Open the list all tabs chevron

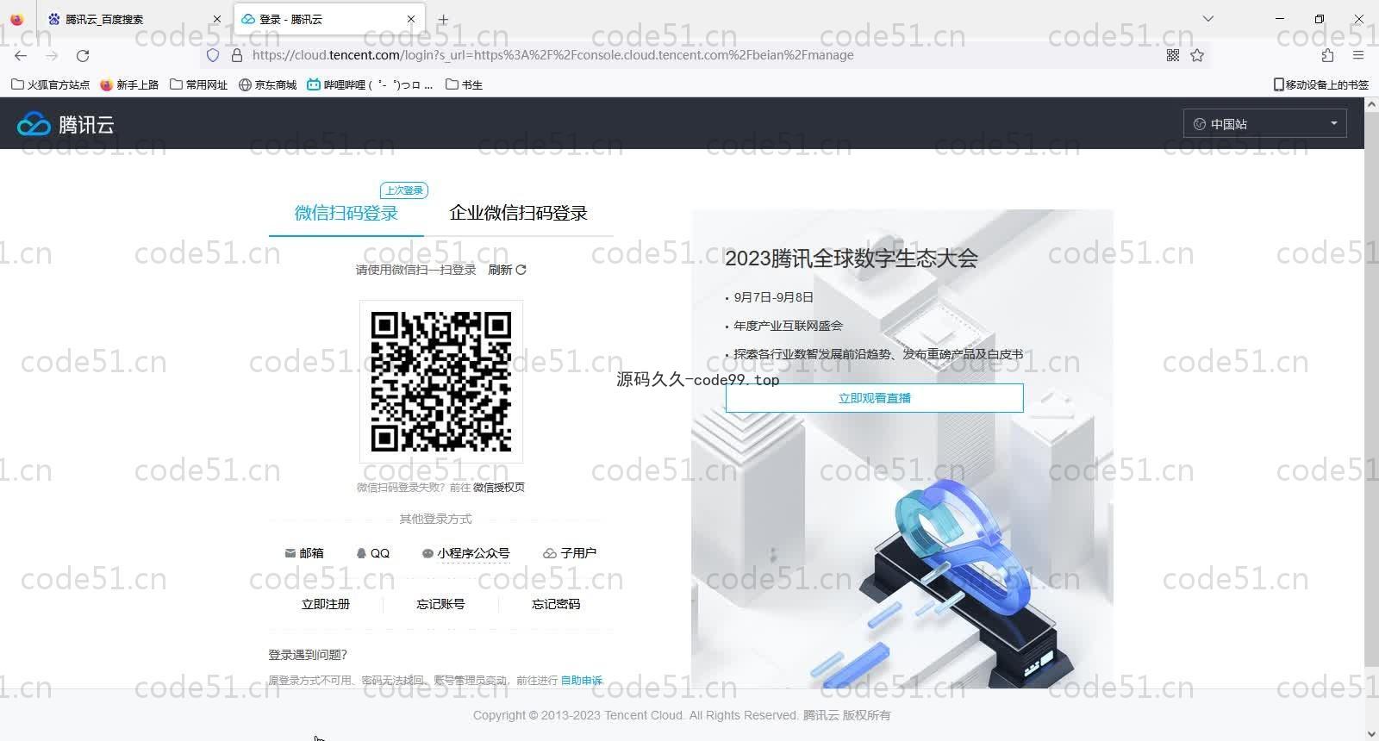click(x=1208, y=19)
